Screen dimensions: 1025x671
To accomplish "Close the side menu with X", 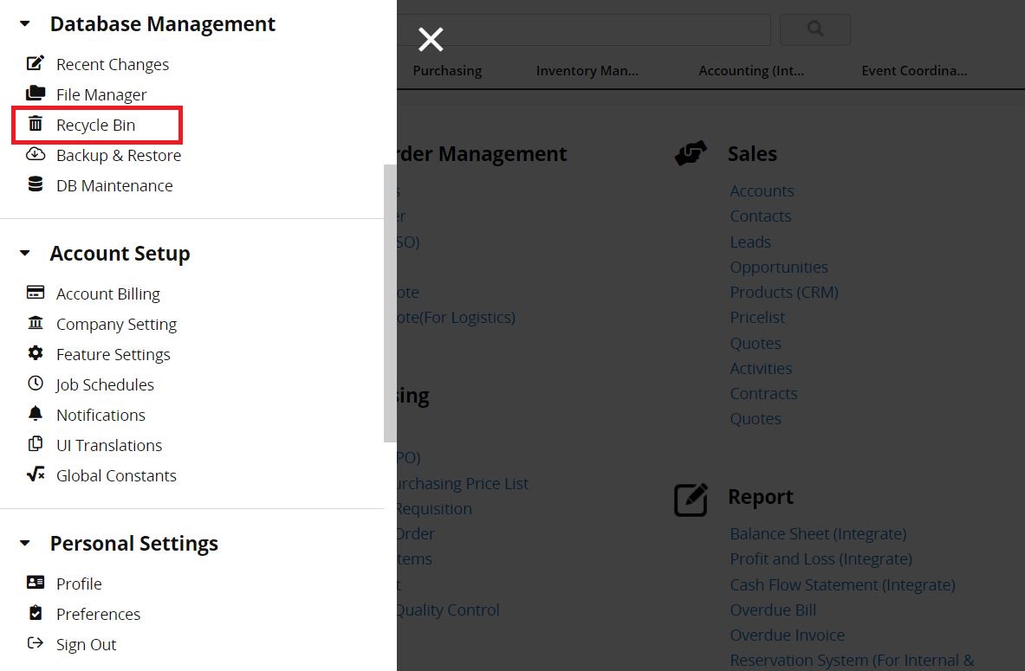I will 431,39.
